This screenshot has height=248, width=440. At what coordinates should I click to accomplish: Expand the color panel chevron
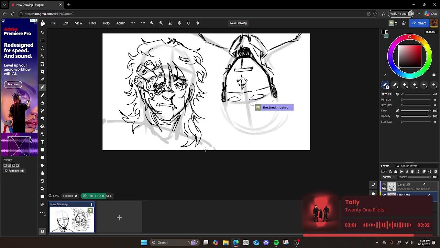(x=385, y=75)
